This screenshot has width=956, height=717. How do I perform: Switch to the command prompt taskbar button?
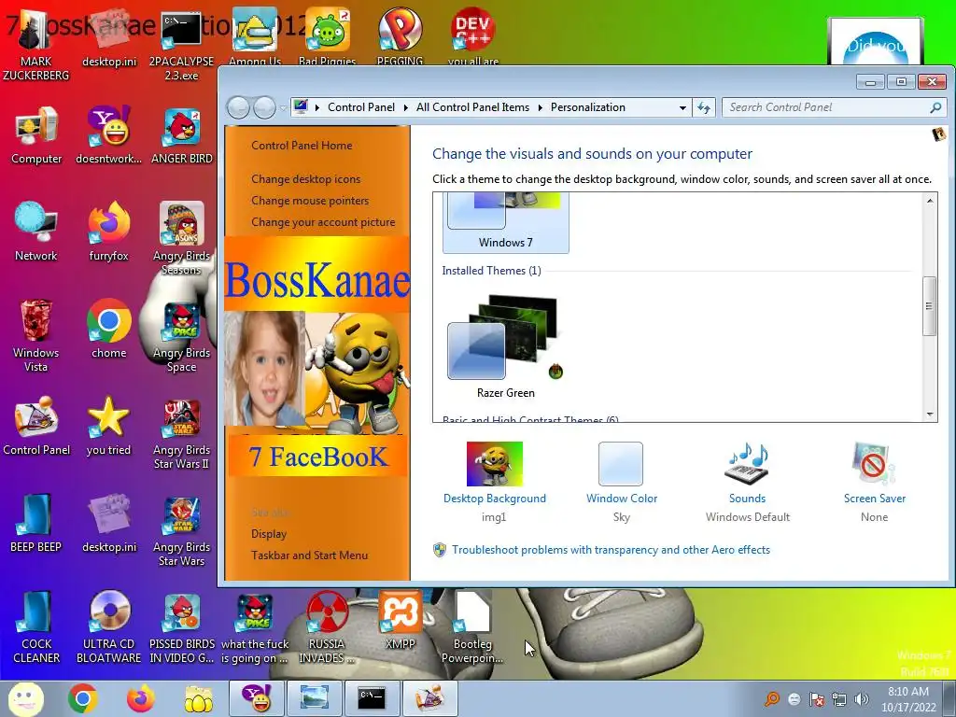[x=372, y=698]
